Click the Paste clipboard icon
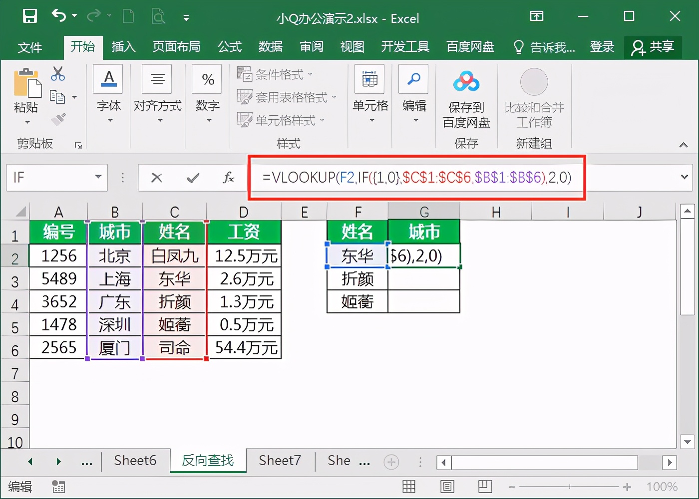This screenshot has width=699, height=499. click(x=27, y=82)
